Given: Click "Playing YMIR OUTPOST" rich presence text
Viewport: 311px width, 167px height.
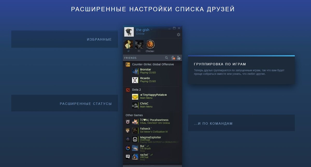Looking at the screenshot, I should [x=159, y=142].
